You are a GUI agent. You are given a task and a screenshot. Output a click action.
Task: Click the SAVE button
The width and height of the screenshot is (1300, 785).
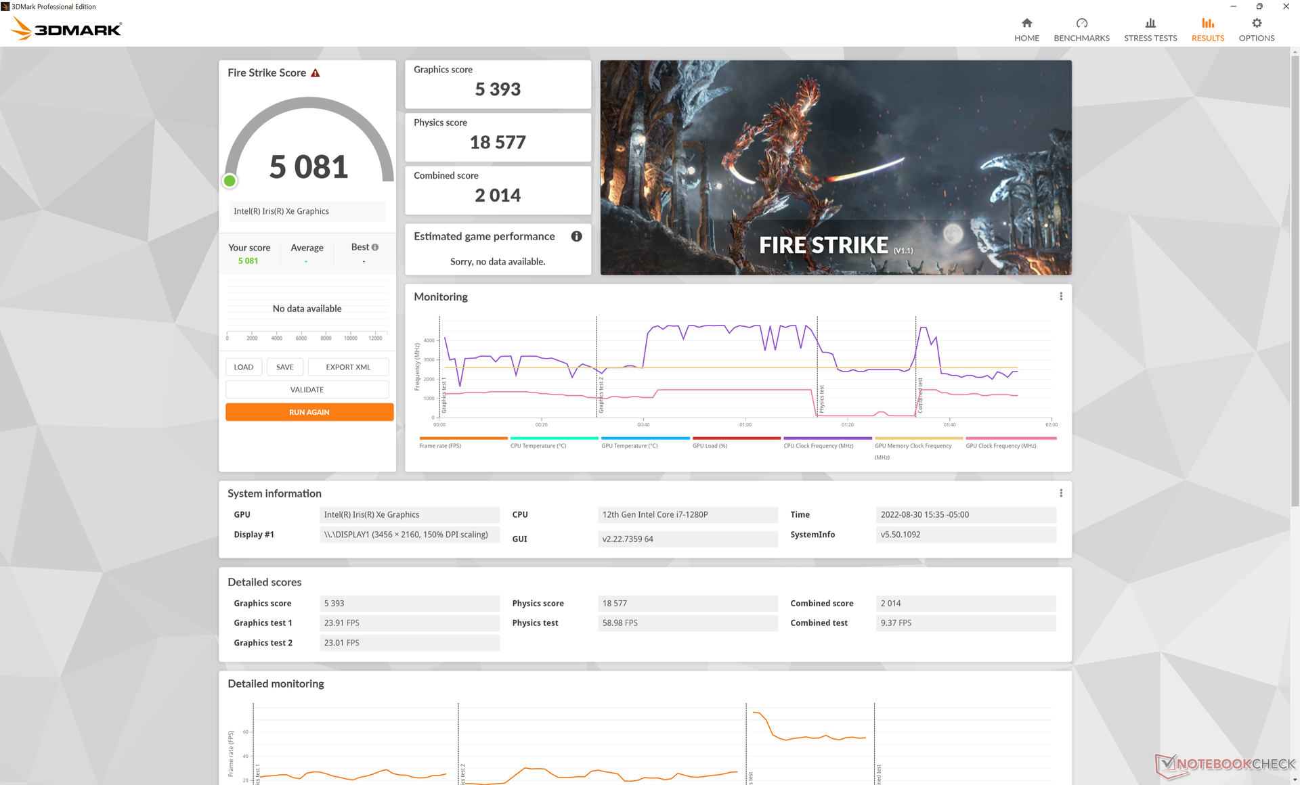(x=284, y=367)
